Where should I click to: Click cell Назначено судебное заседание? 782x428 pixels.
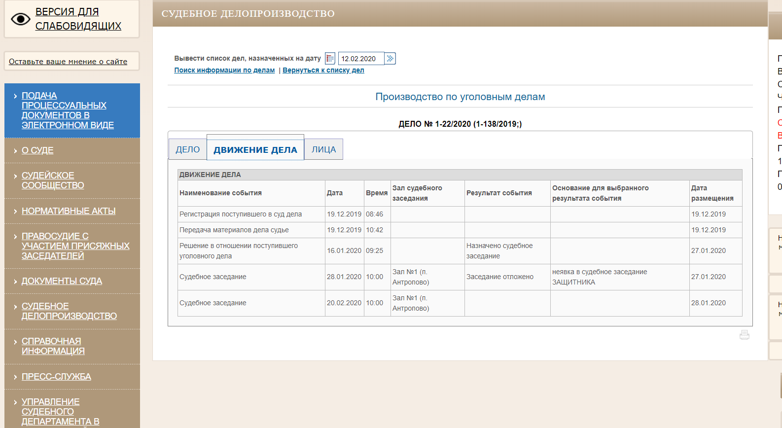click(507, 250)
